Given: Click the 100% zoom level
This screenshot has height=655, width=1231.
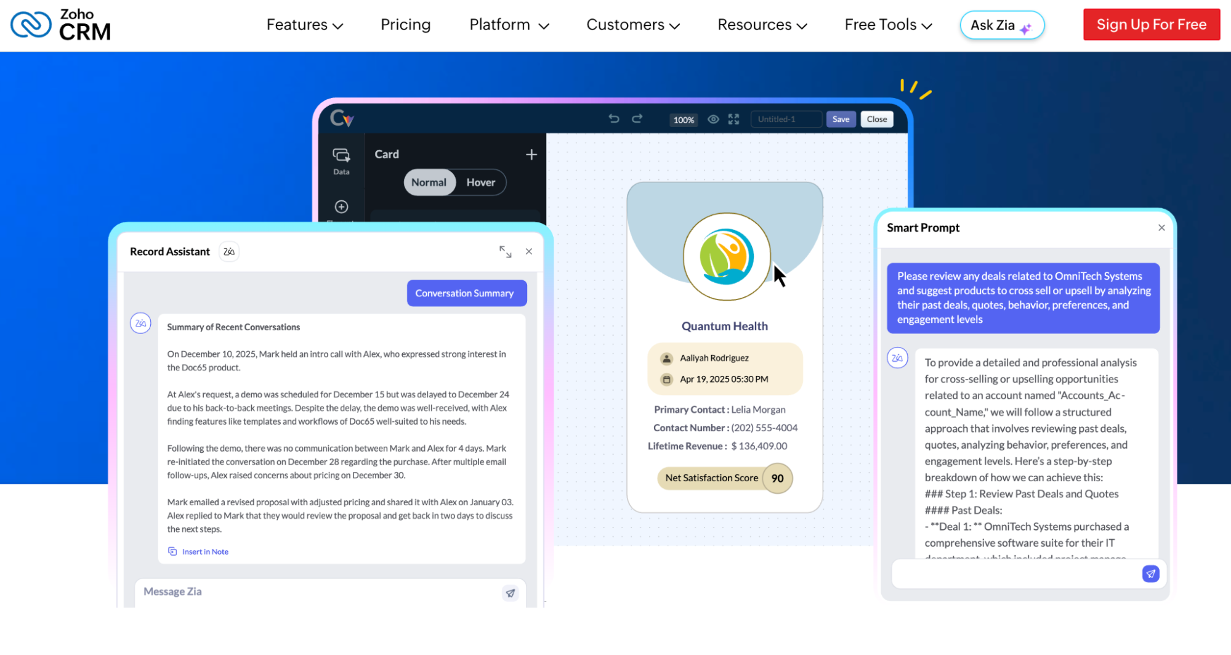Looking at the screenshot, I should pyautogui.click(x=684, y=120).
